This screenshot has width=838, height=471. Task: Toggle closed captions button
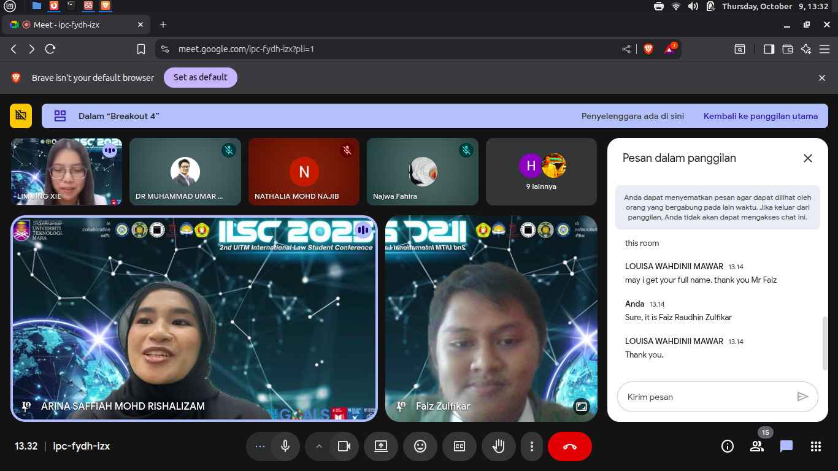click(x=459, y=446)
